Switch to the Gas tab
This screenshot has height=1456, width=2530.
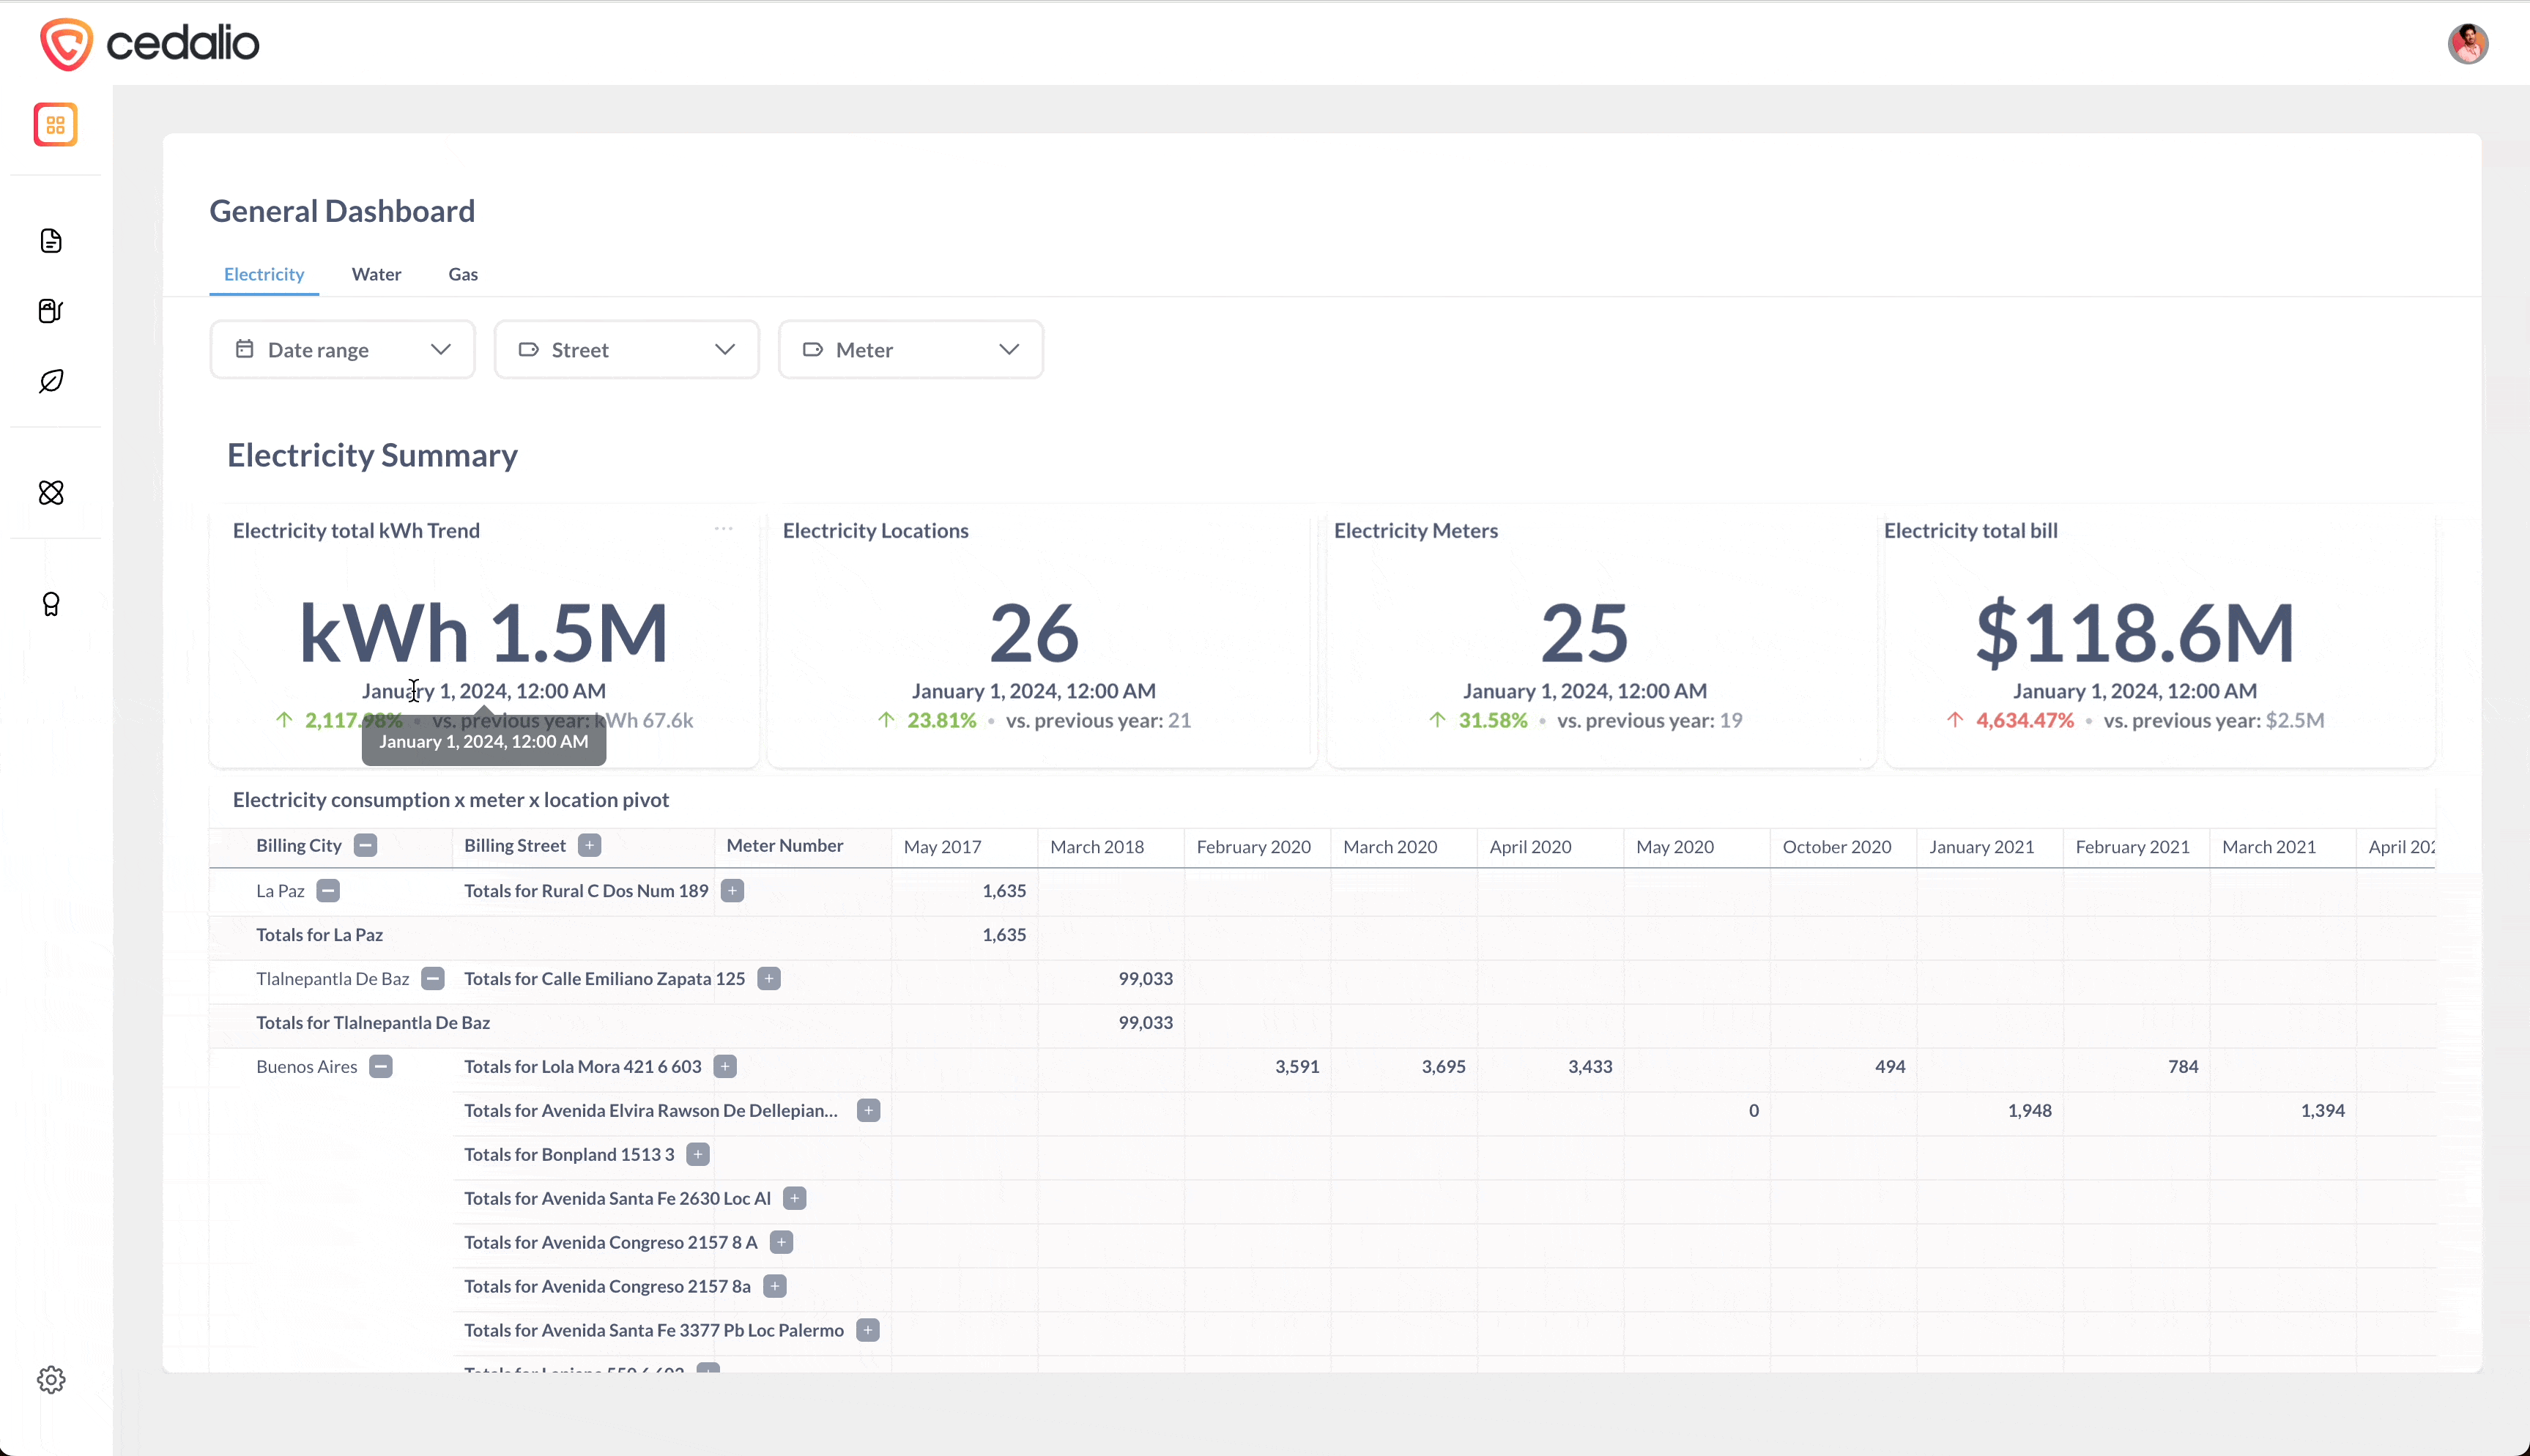(x=462, y=274)
